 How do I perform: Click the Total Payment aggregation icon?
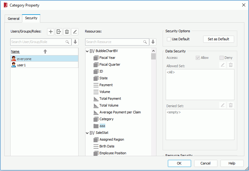coord(96,99)
